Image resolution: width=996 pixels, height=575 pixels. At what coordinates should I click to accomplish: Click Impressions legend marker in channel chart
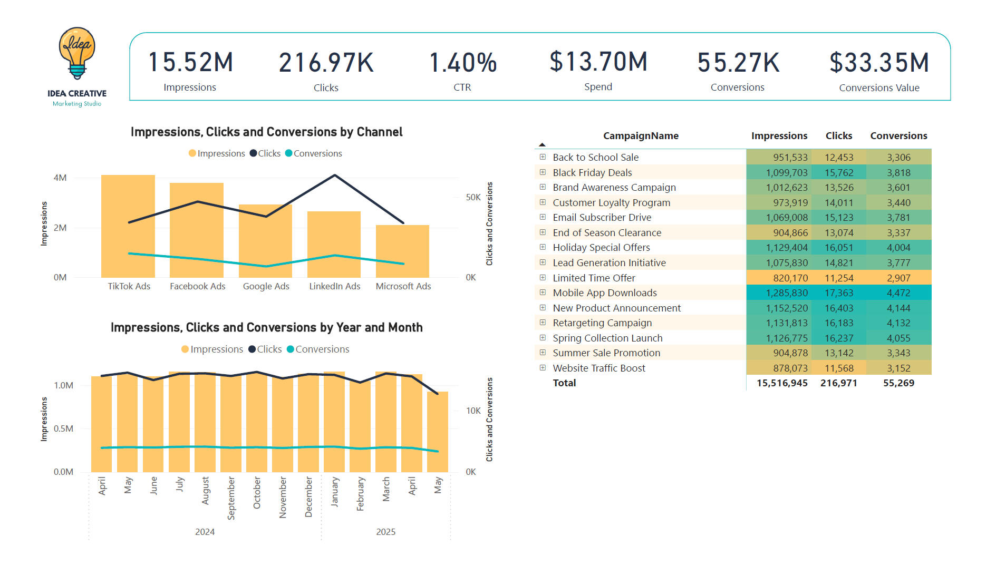pos(192,153)
